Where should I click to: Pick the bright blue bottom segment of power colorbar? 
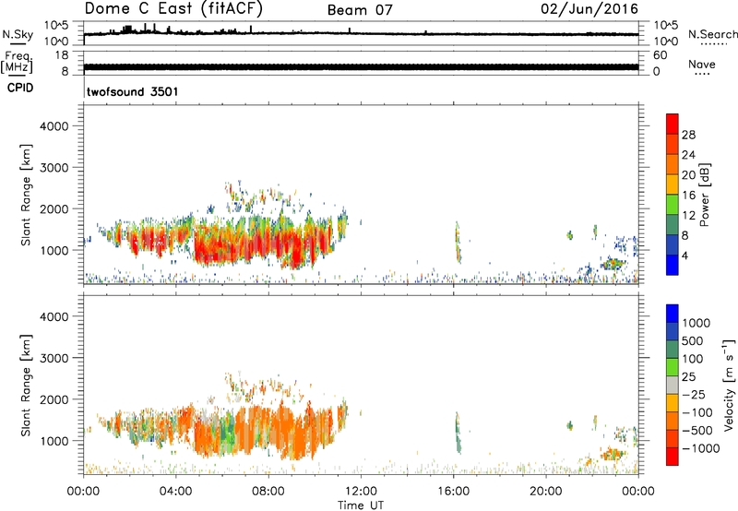coord(673,265)
